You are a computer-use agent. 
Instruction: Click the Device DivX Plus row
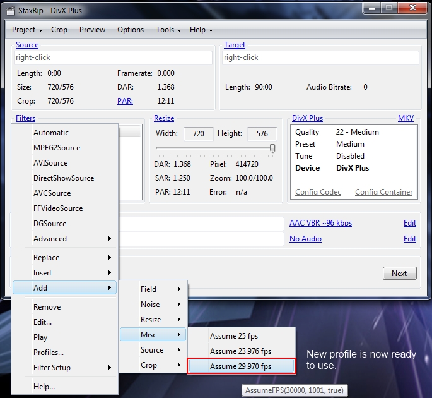[354, 168]
